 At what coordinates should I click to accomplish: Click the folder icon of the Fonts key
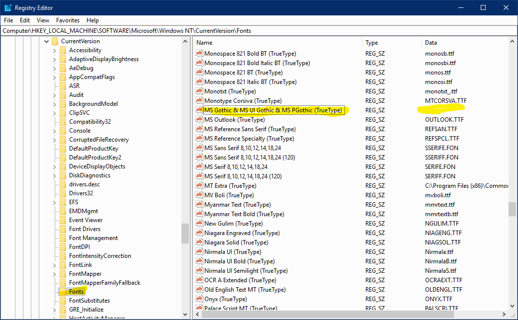(63, 292)
